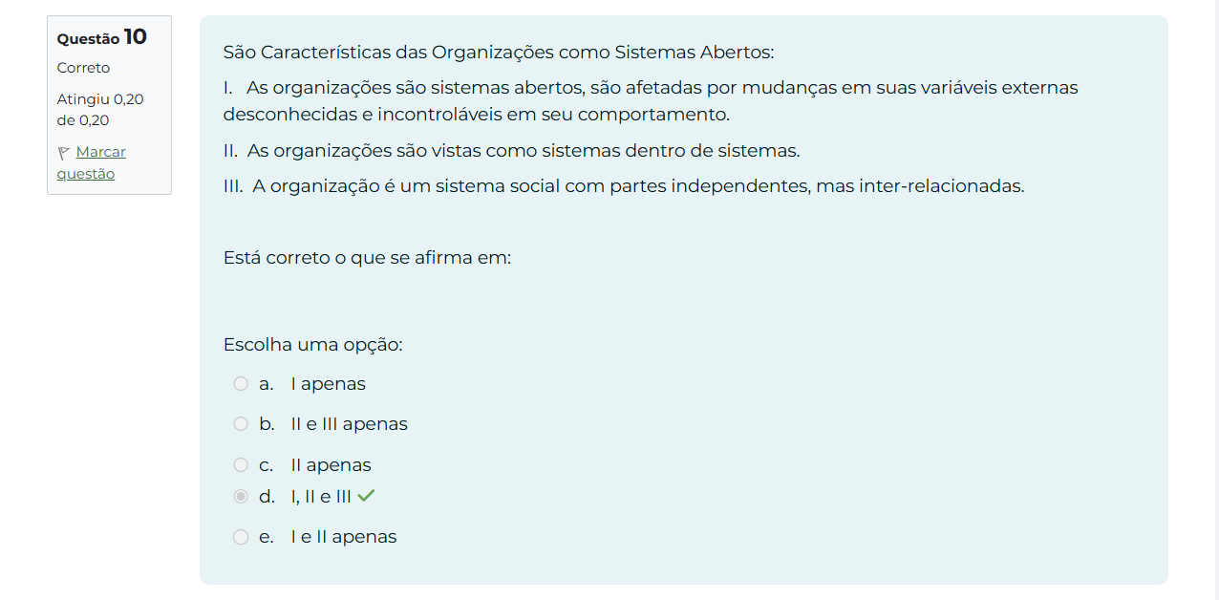Click the "Está correto o que se afirma em:" text
Screen dimensions: 1219x600
pyautogui.click(x=367, y=258)
